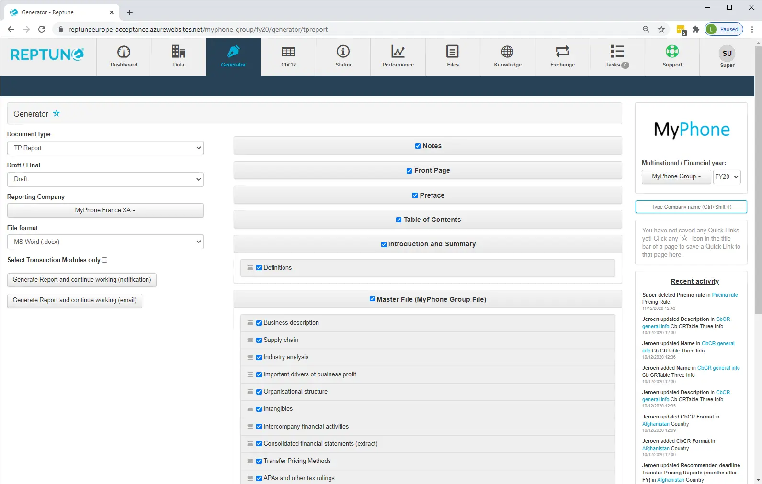Viewport: 762px width, 484px height.
Task: Click drag handle next to Organisational structure
Action: pyautogui.click(x=250, y=392)
